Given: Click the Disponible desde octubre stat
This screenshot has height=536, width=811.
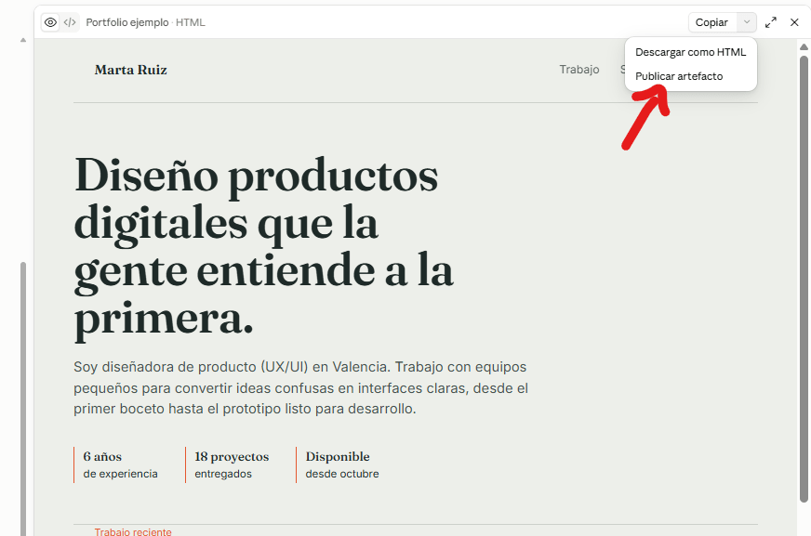Looking at the screenshot, I should pyautogui.click(x=342, y=464).
